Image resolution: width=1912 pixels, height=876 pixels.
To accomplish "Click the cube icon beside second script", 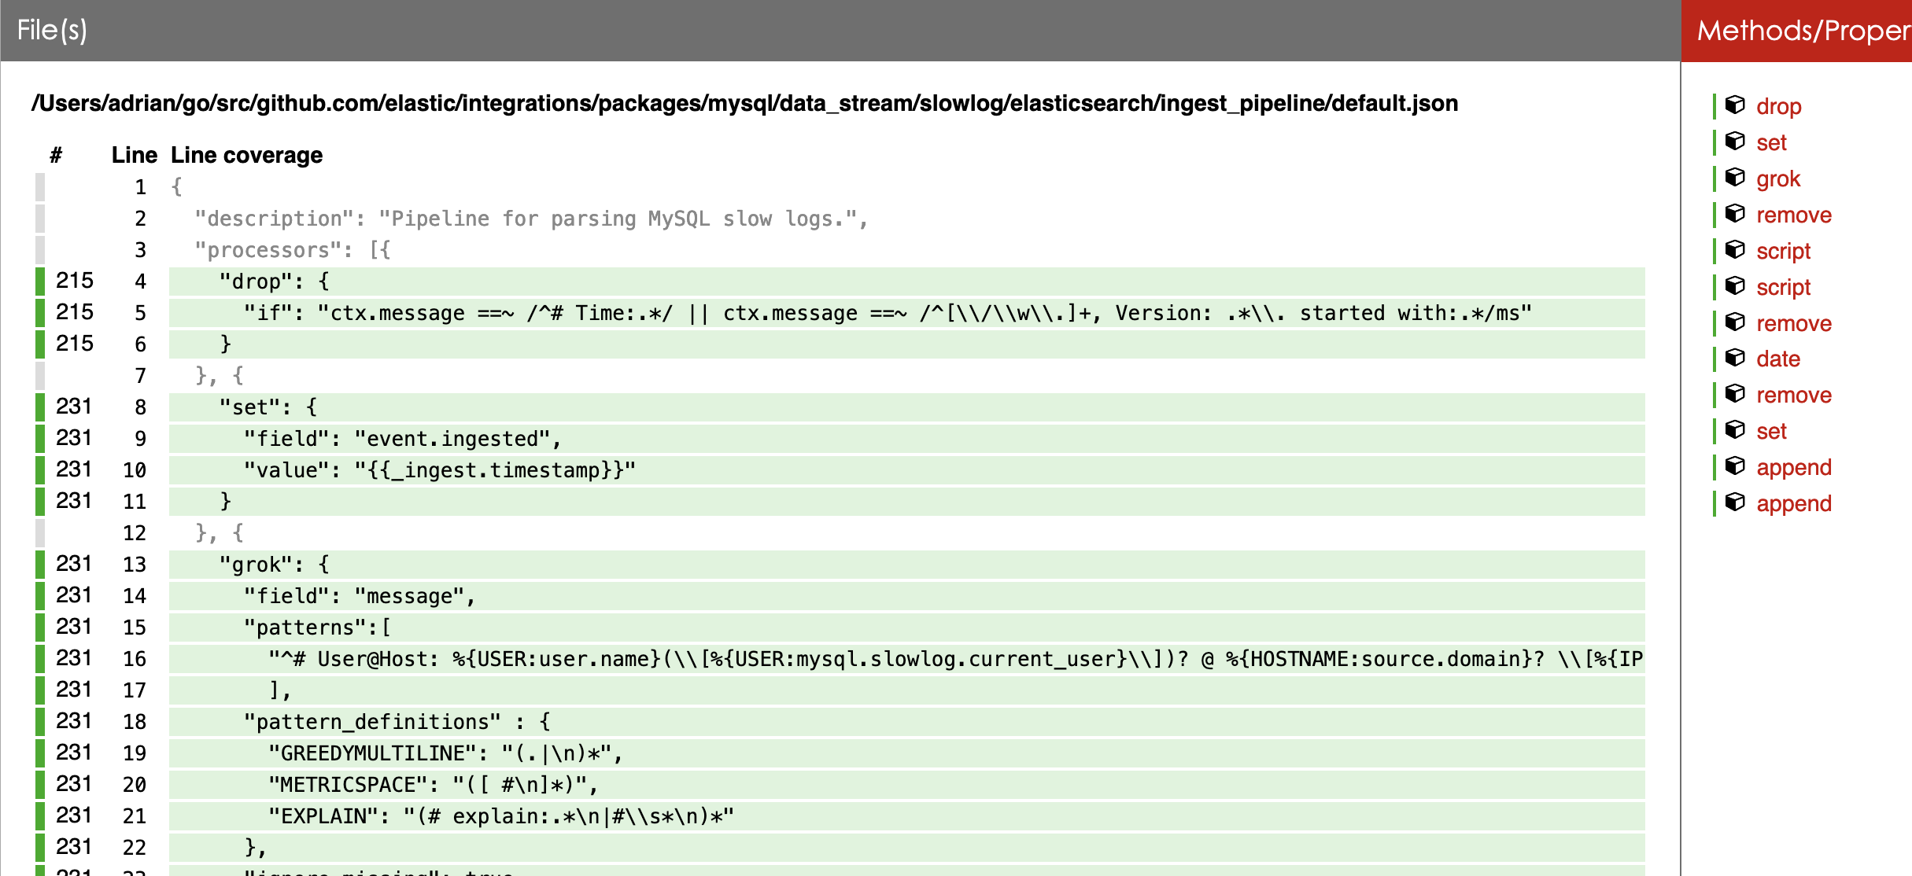I will (1735, 286).
